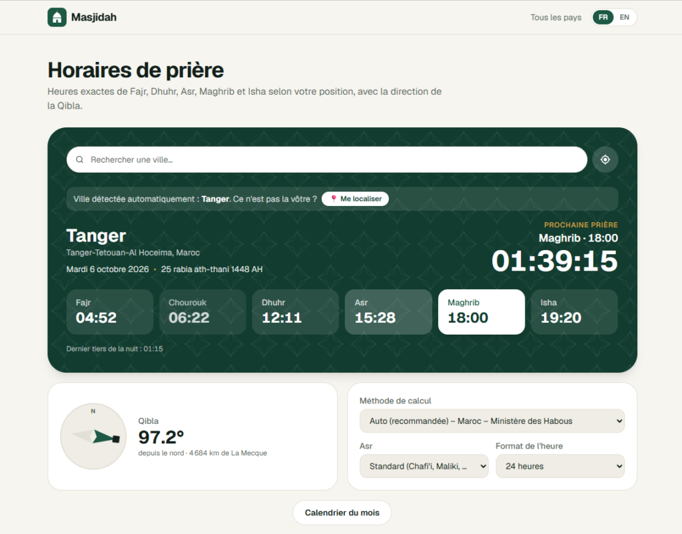Click the Masjidah brand name
Viewport: 682px width, 534px height.
94,17
